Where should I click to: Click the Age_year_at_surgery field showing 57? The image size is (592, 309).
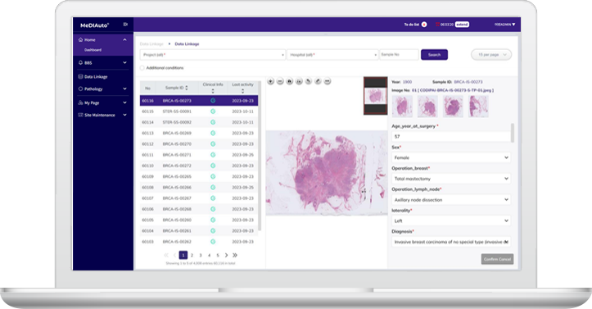point(451,136)
